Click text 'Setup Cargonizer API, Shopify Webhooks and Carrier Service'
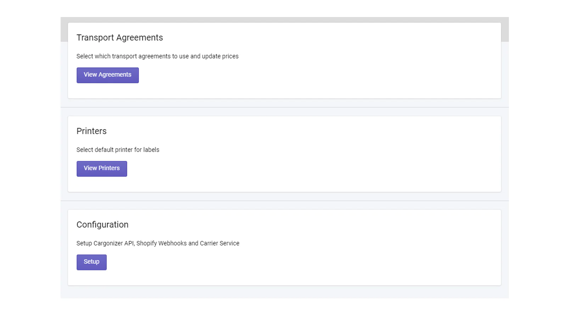The width and height of the screenshot is (567, 319). tap(158, 244)
